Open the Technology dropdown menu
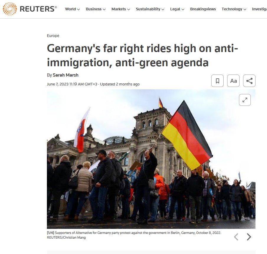 [234, 9]
